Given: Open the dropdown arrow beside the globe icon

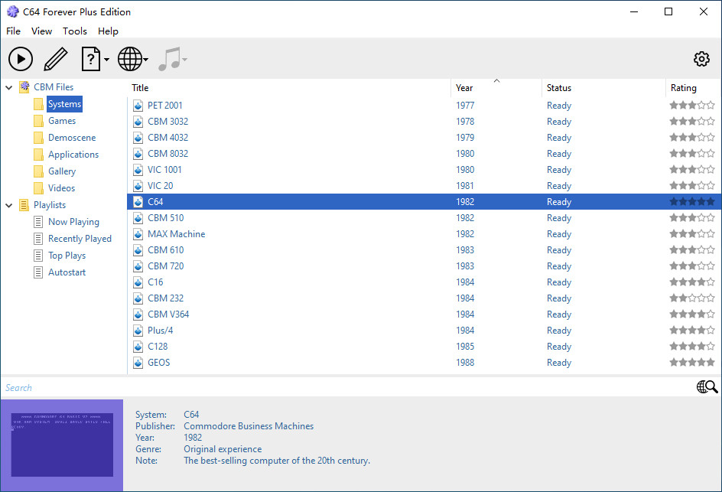Looking at the screenshot, I should [x=145, y=60].
